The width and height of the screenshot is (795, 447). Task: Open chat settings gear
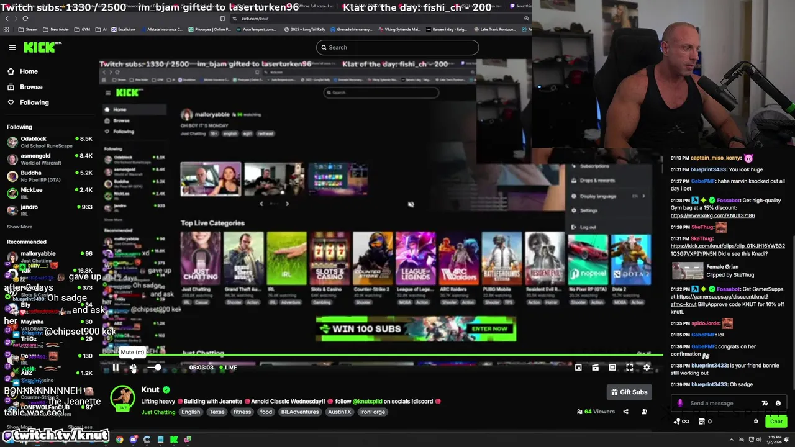pos(756,422)
